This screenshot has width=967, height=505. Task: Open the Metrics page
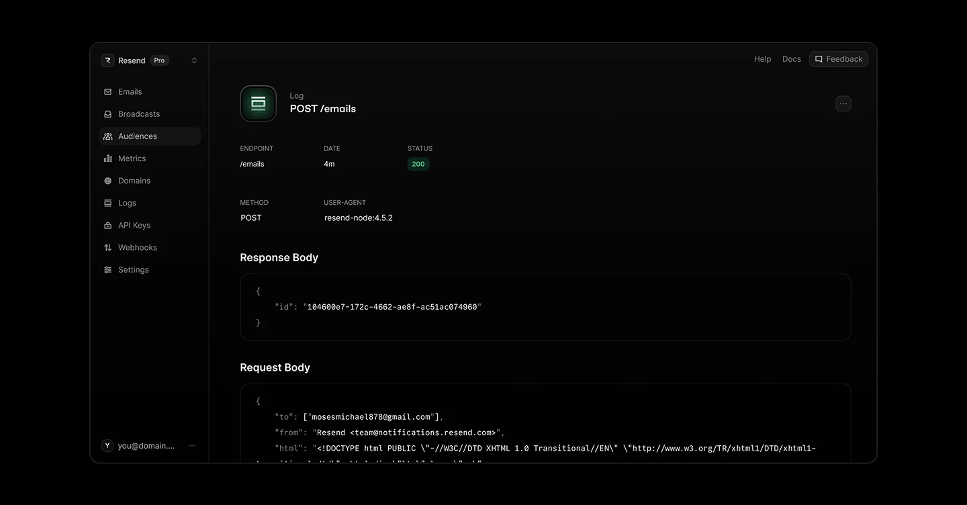pos(150,158)
